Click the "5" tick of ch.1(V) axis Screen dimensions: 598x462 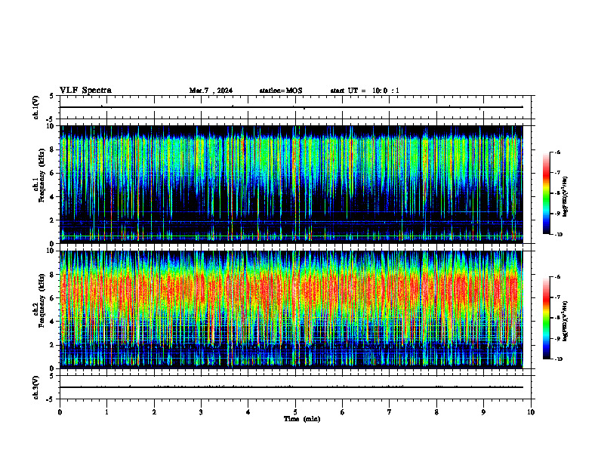coord(52,96)
